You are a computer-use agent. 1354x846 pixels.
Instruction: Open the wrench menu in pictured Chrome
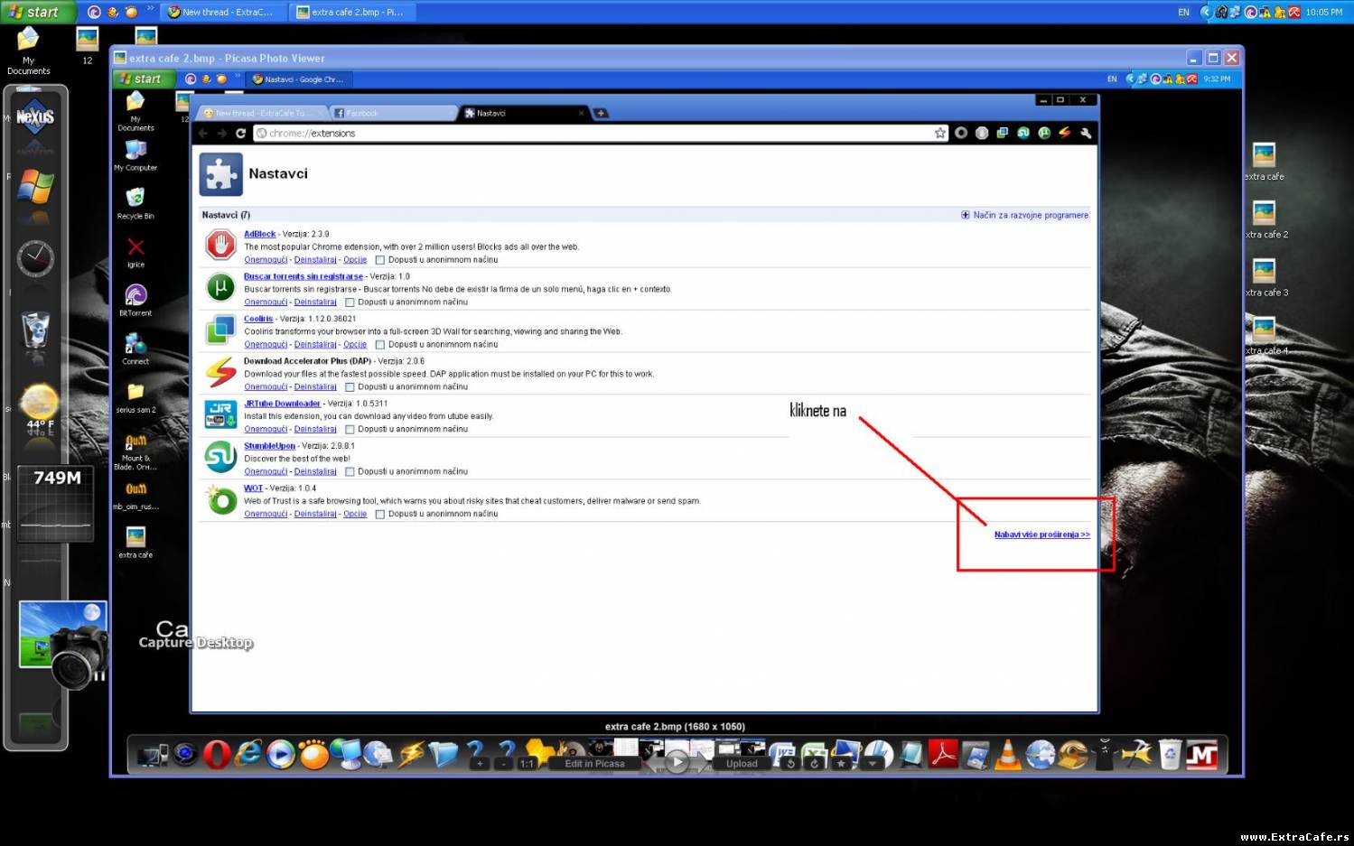pos(1086,134)
